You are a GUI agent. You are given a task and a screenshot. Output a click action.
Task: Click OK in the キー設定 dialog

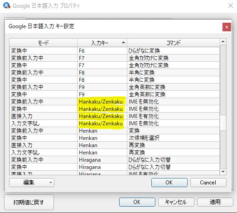pyautogui.click(x=169, y=183)
